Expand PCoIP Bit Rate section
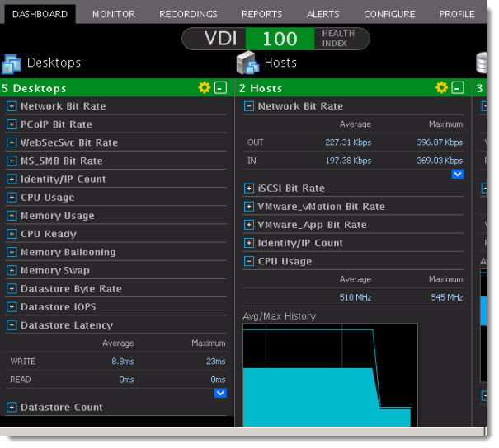Screen dimensions: 499x448 pyautogui.click(x=12, y=124)
